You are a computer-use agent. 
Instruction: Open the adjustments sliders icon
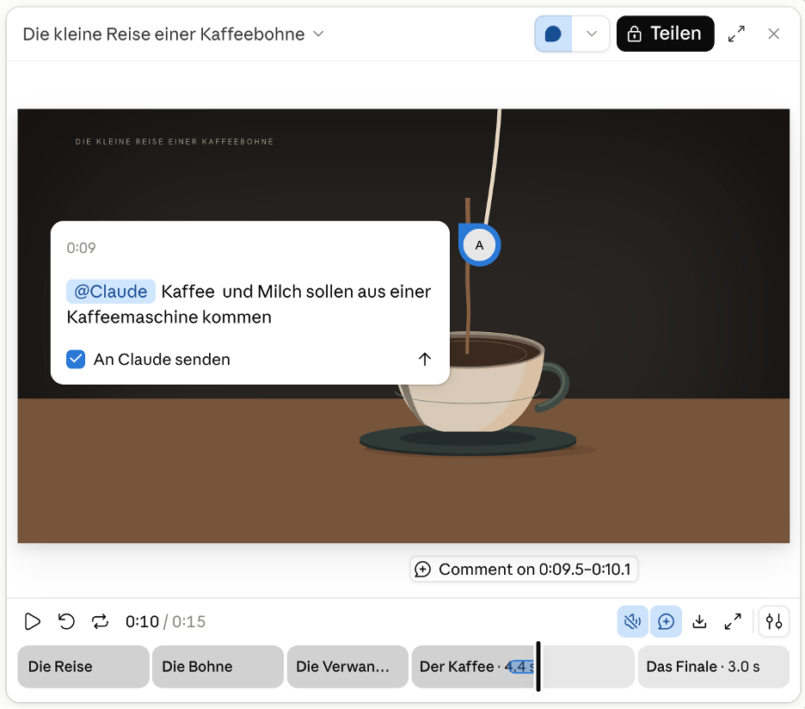[774, 621]
